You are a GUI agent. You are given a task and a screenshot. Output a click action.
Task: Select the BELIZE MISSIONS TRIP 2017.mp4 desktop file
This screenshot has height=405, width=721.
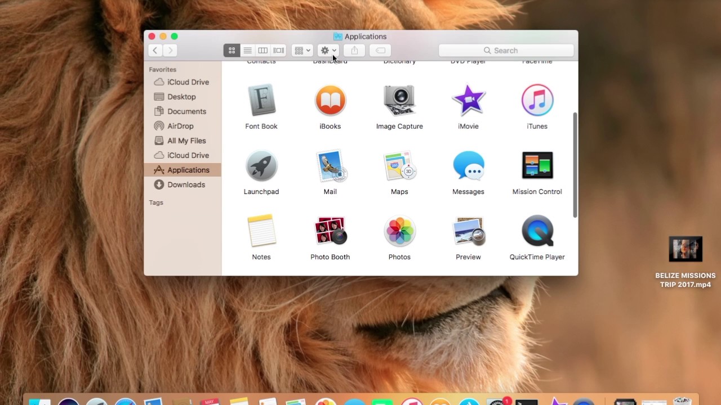pos(686,263)
